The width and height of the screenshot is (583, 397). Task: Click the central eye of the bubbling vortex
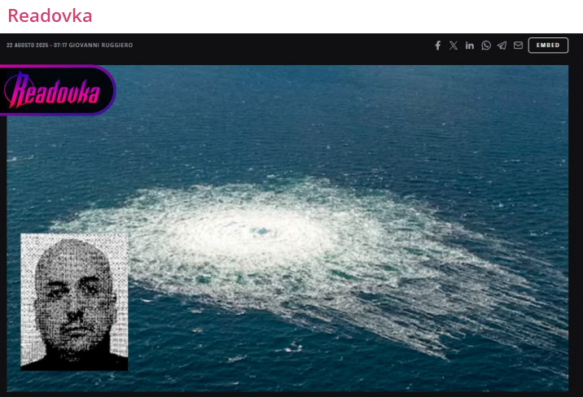pyautogui.click(x=262, y=232)
